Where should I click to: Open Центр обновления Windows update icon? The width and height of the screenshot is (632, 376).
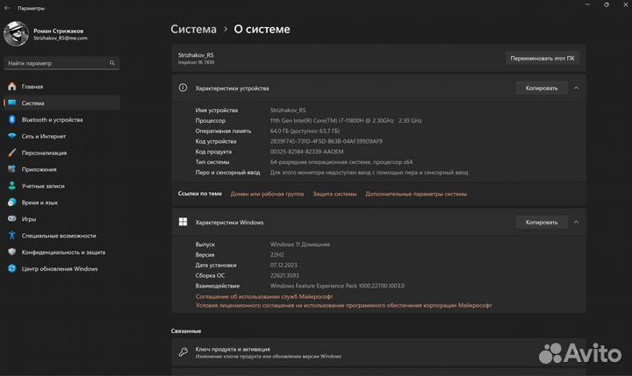click(12, 268)
